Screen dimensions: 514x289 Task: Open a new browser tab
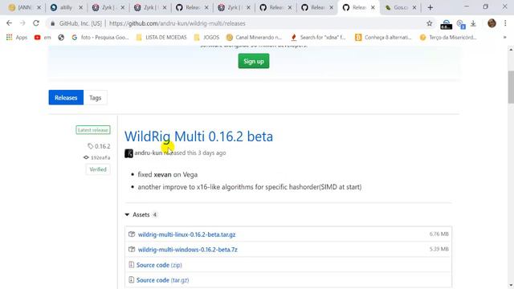pyautogui.click(x=430, y=7)
